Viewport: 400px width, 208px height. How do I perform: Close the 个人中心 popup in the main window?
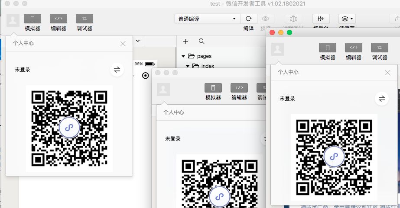pos(123,44)
